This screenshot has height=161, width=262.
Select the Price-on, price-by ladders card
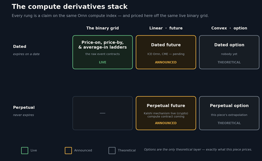(x=103, y=52)
